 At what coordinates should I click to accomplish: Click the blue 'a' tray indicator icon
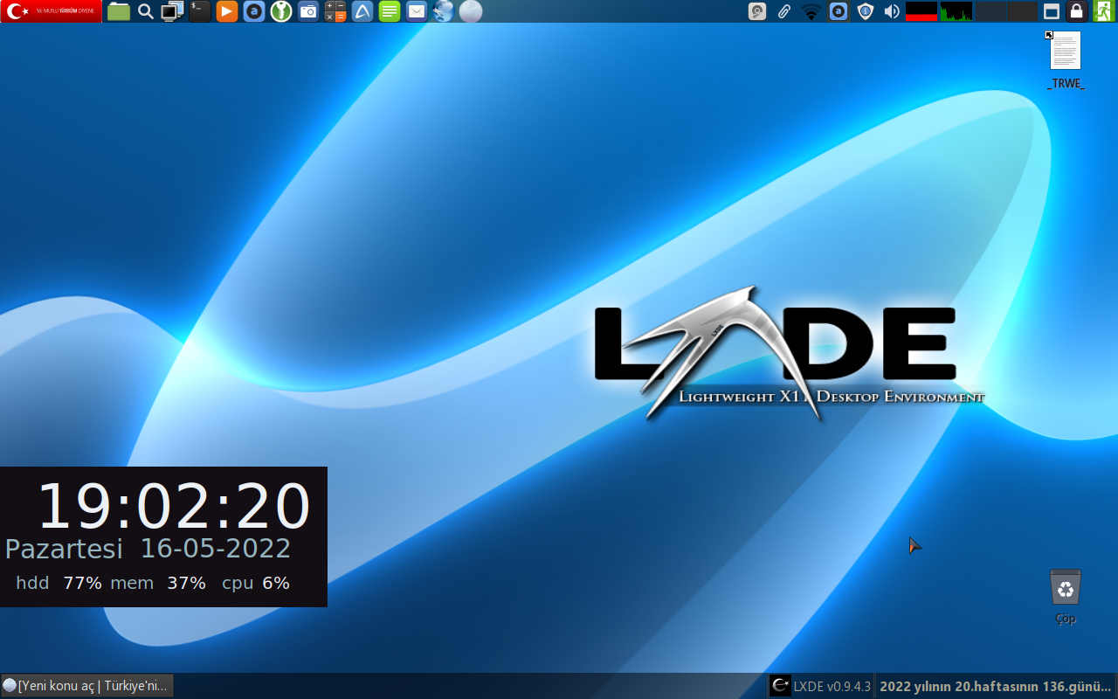click(838, 11)
